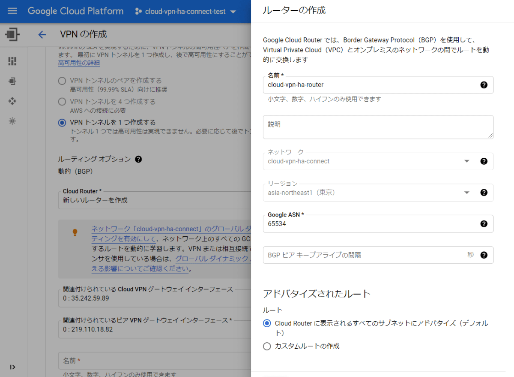The image size is (514, 377).
Task: Select VPN トンネルを 4 つ作成する option
Action: (62, 102)
